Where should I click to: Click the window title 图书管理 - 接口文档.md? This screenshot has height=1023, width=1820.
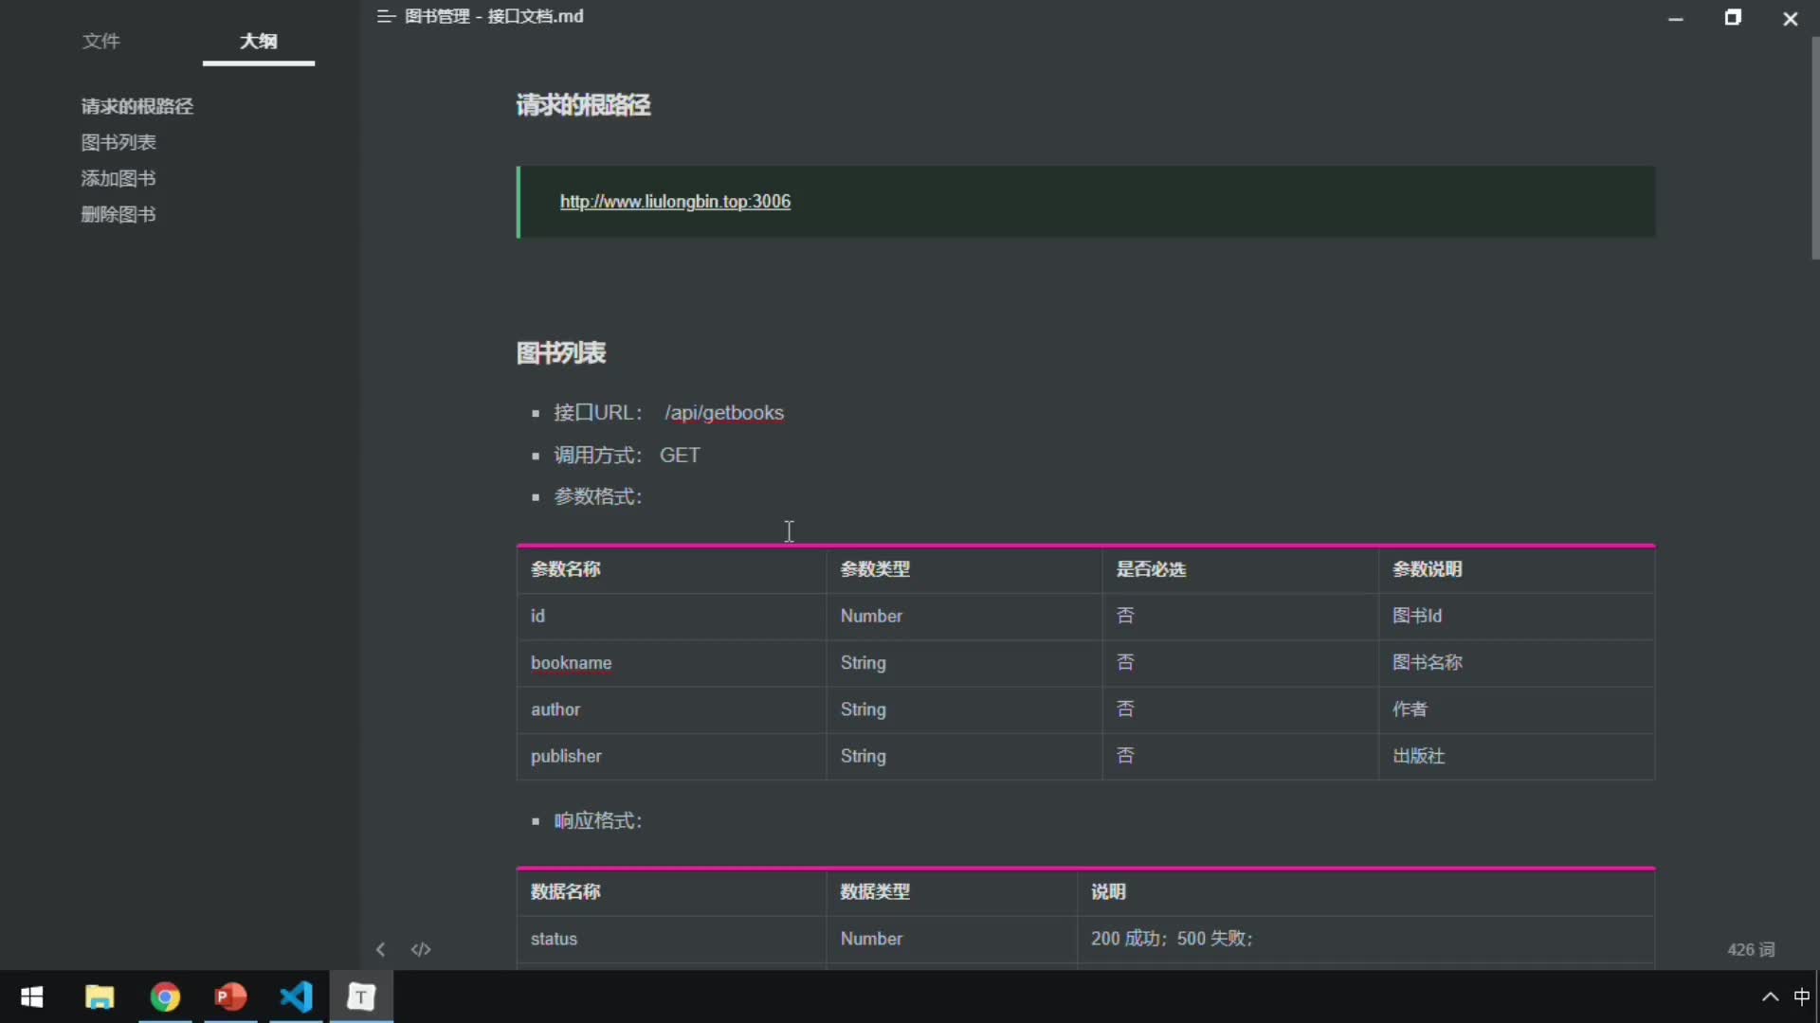click(x=494, y=16)
